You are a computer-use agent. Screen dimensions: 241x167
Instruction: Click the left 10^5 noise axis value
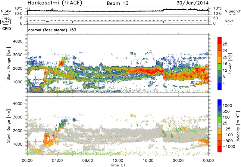point(18,8)
